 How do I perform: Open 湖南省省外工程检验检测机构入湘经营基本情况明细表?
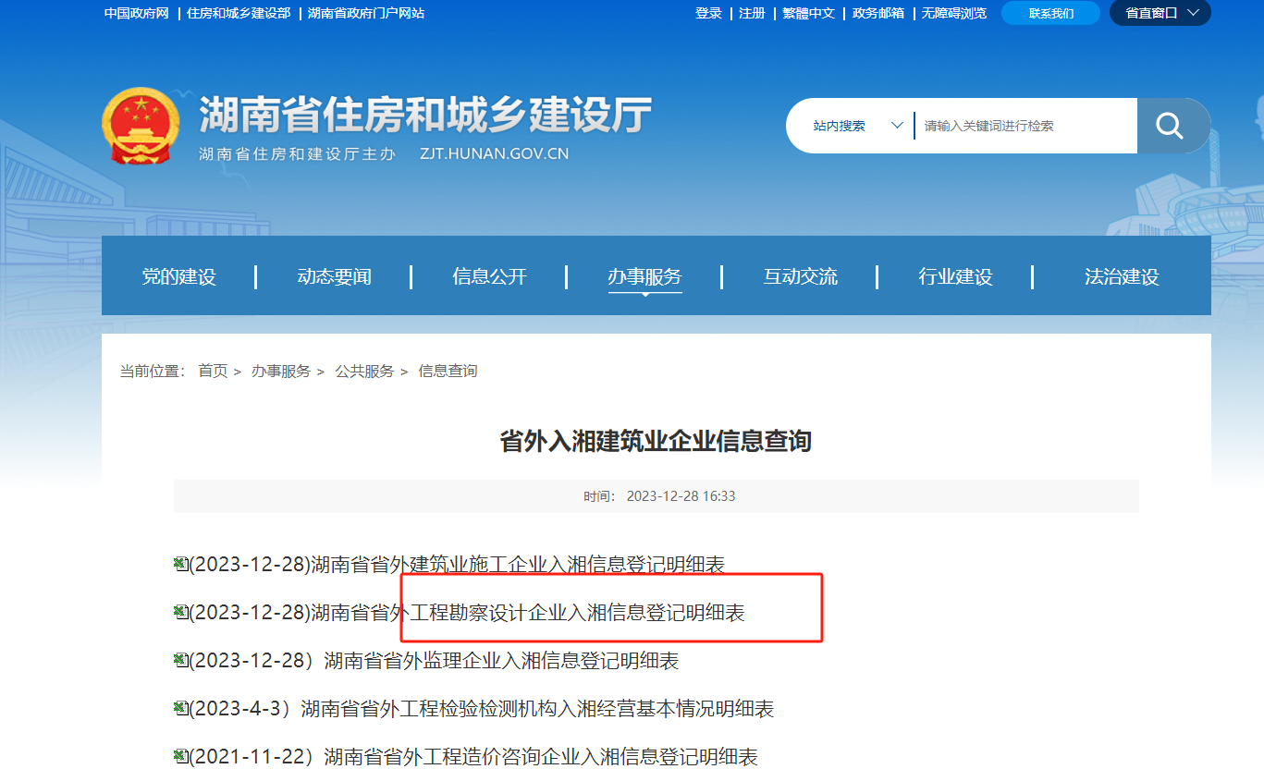[x=481, y=709]
